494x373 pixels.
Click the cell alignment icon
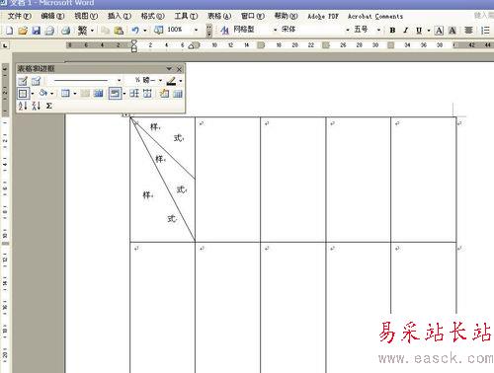115,94
